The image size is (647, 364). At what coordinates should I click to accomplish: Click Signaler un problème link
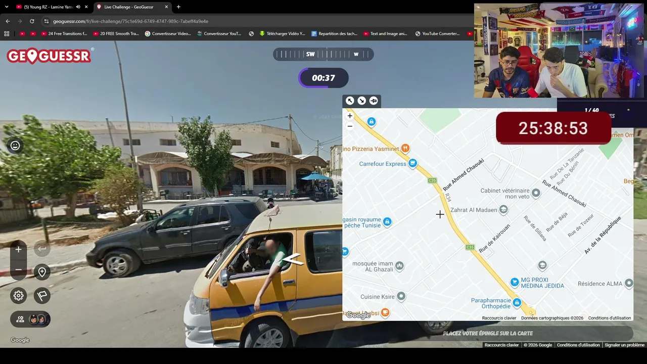[x=625, y=345]
